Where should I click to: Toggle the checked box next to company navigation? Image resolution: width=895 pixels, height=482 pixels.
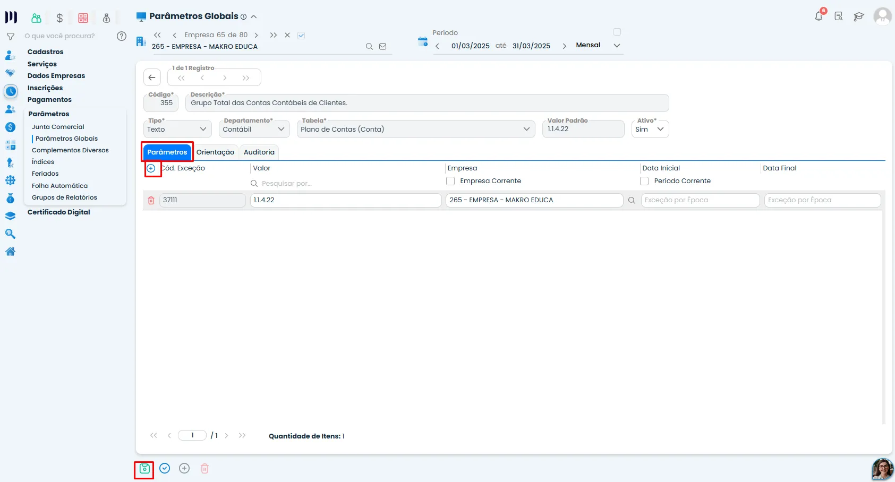[301, 36]
